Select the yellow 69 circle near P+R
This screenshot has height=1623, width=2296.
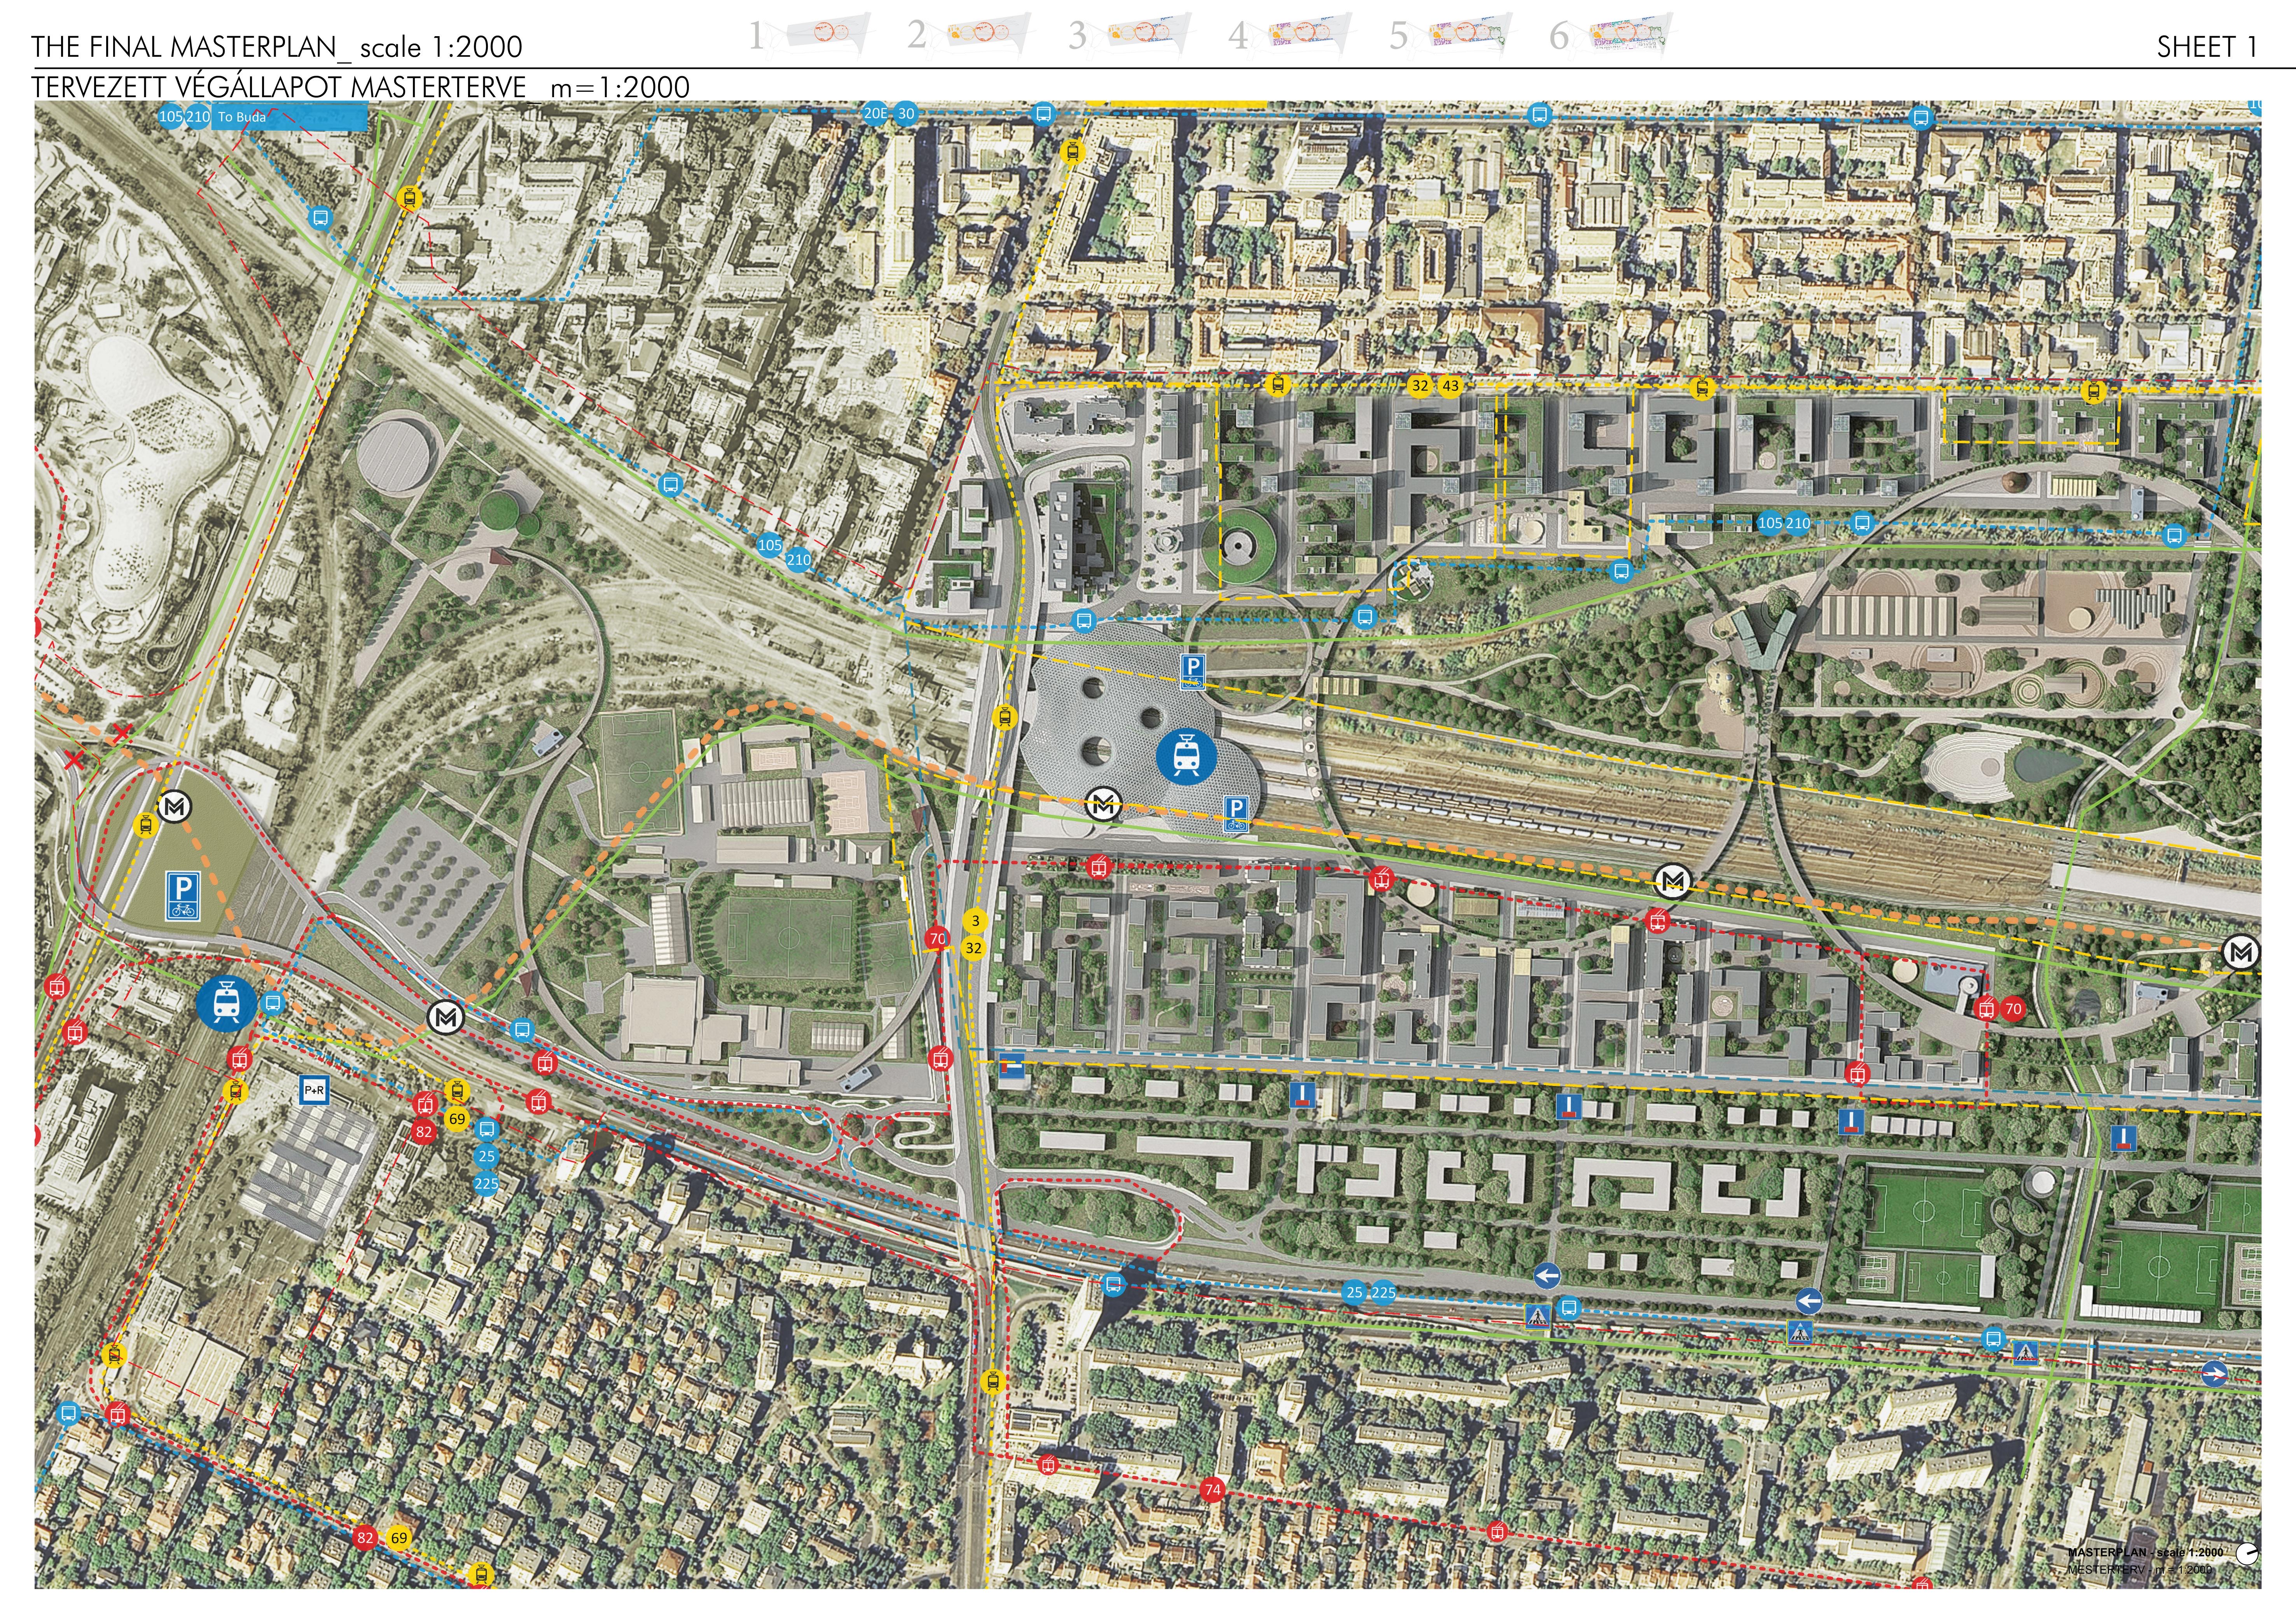pyautogui.click(x=457, y=1119)
